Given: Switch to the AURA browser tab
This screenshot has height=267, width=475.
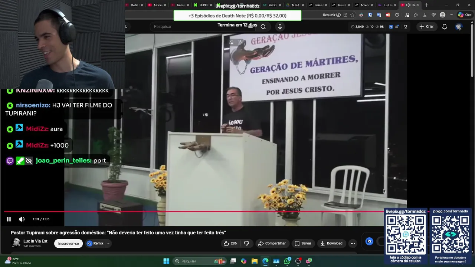Looking at the screenshot, I should pos(295,5).
